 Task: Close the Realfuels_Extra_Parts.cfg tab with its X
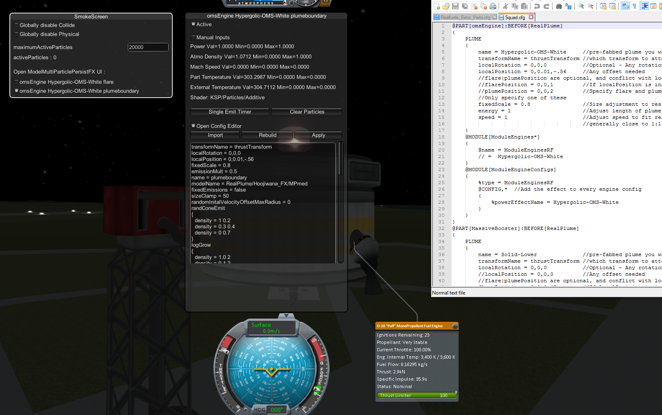495,17
